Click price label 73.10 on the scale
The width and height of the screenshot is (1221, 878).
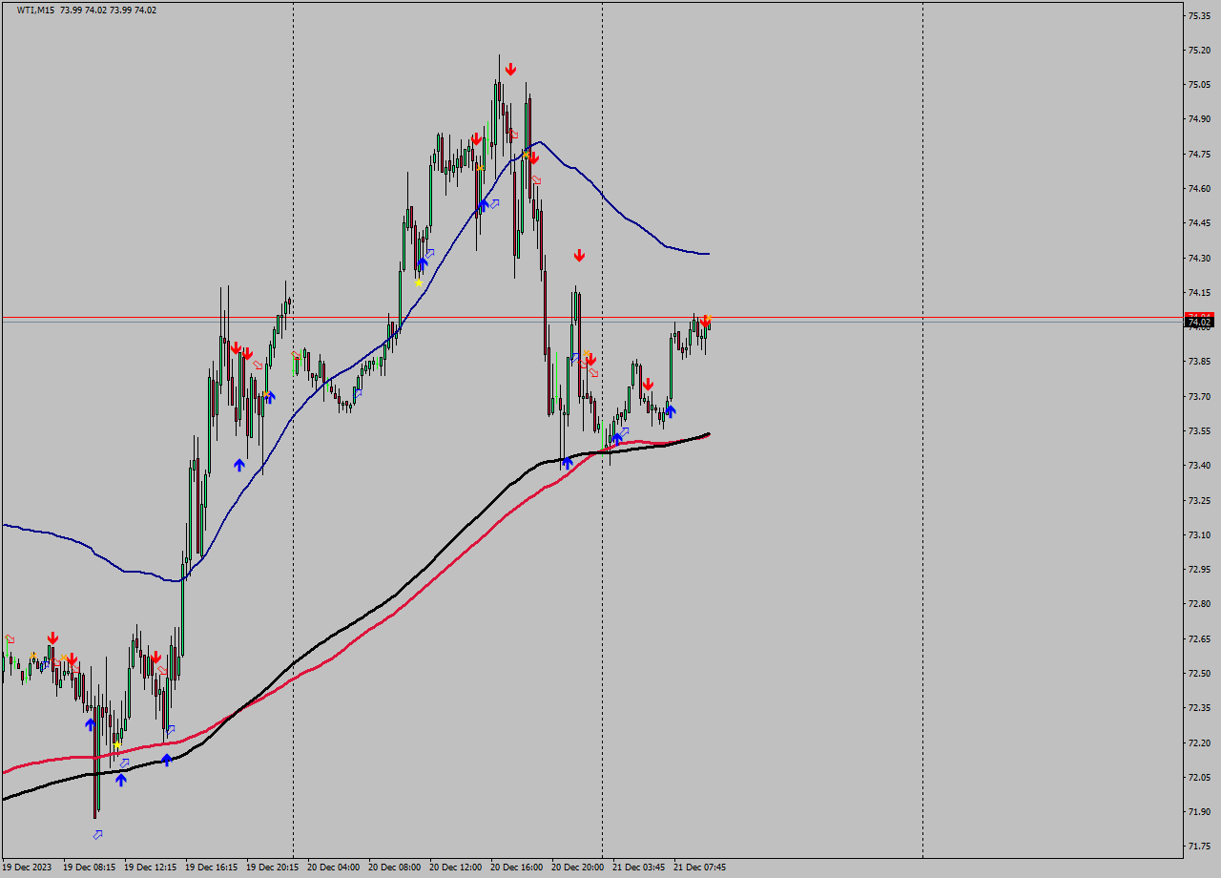pyautogui.click(x=1199, y=535)
